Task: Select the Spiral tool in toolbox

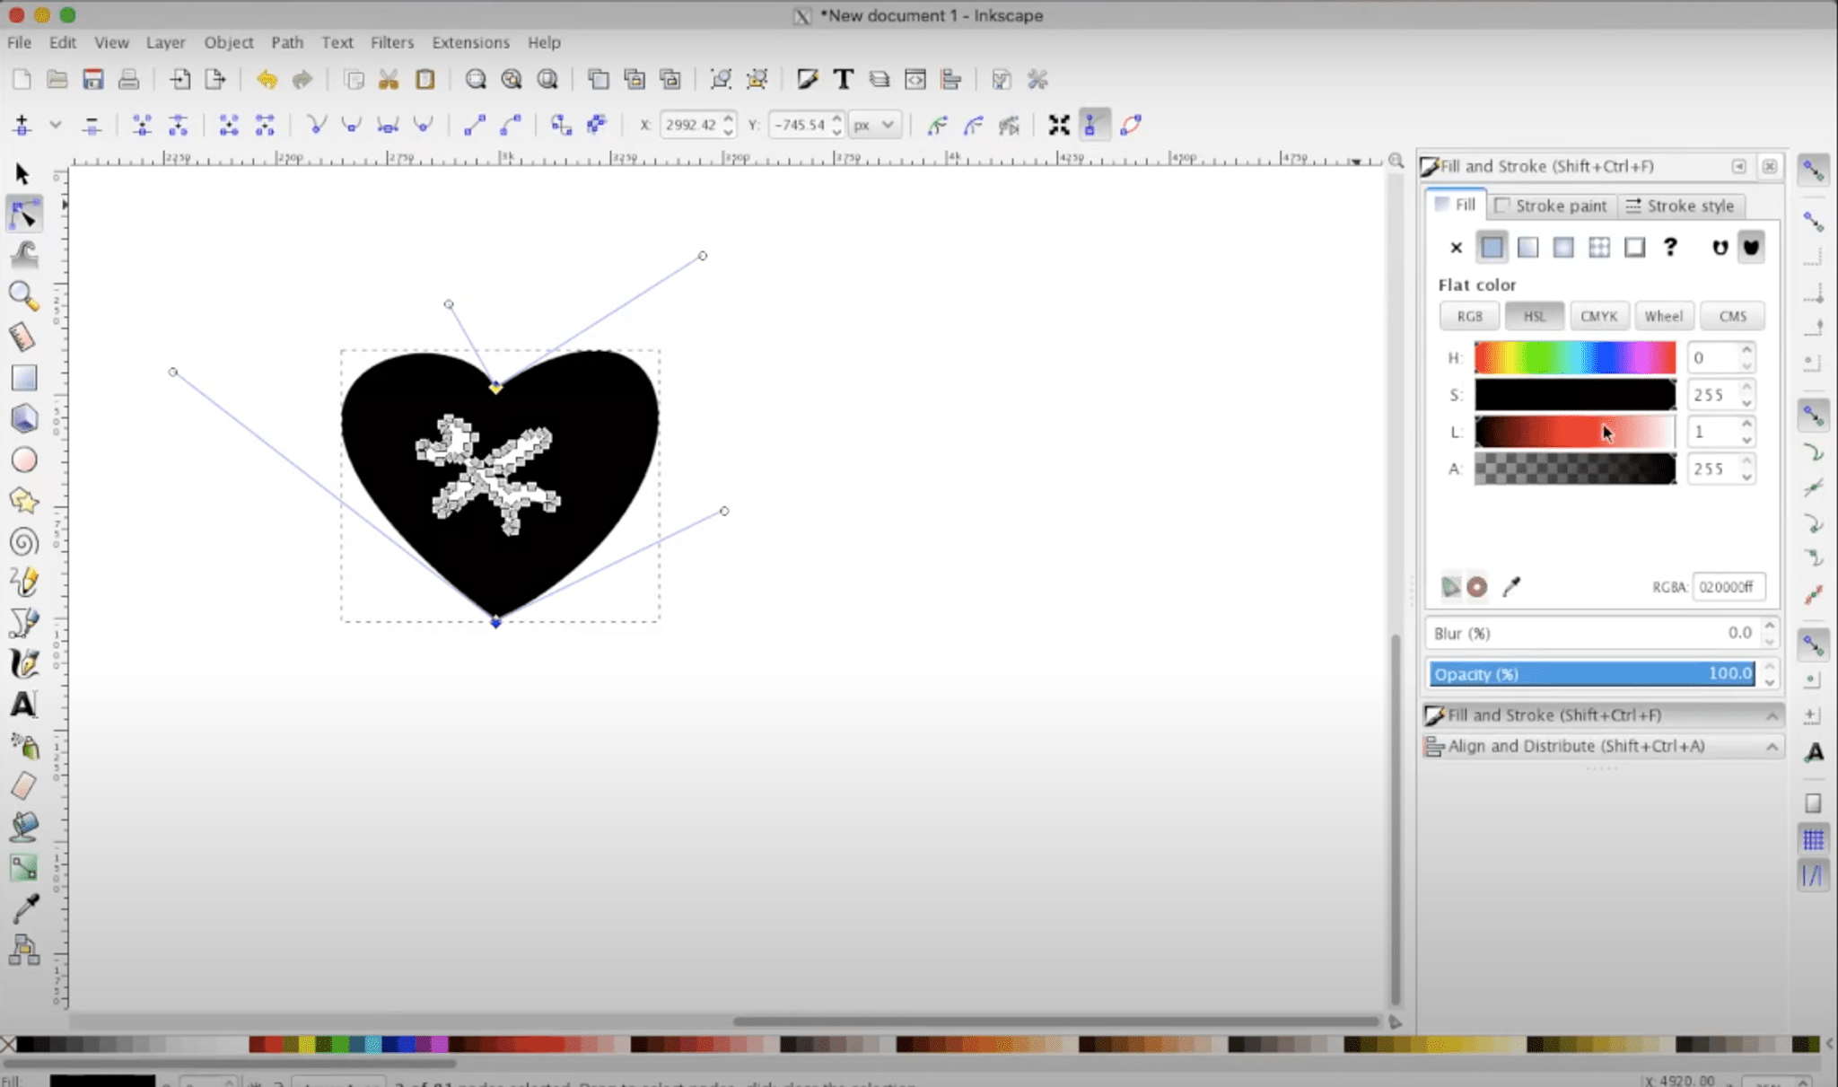Action: [24, 542]
